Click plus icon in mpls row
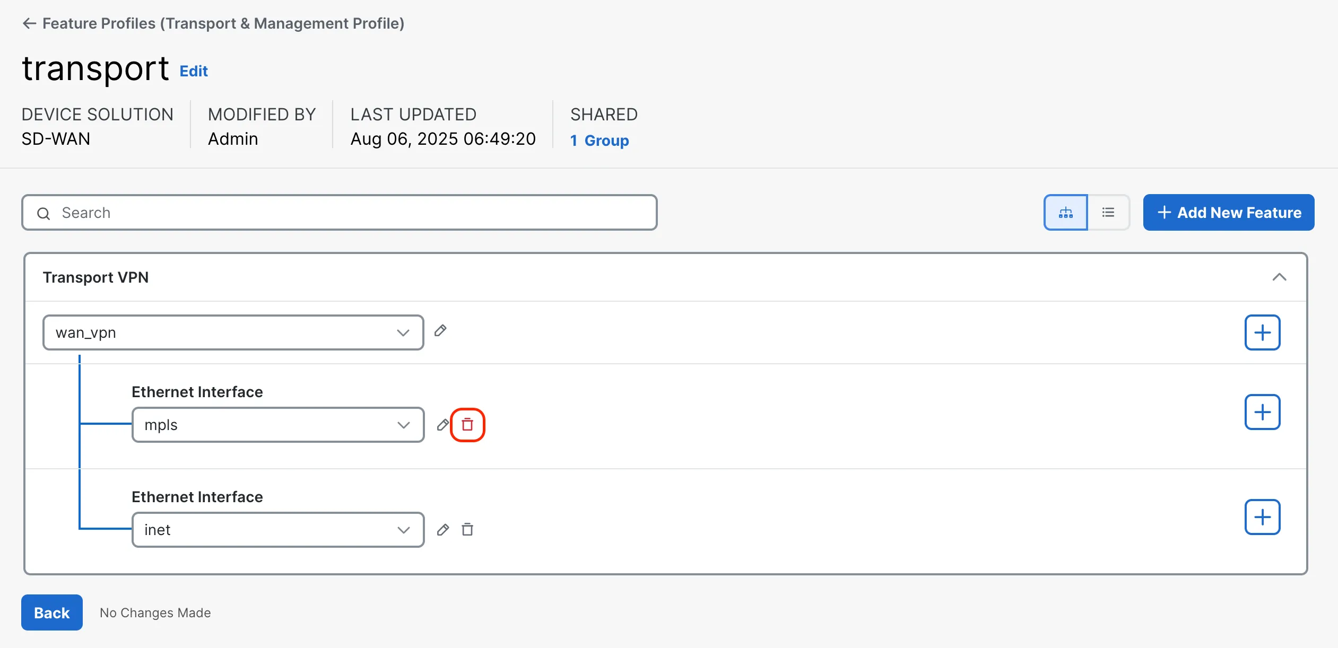Image resolution: width=1338 pixels, height=648 pixels. click(x=1262, y=412)
